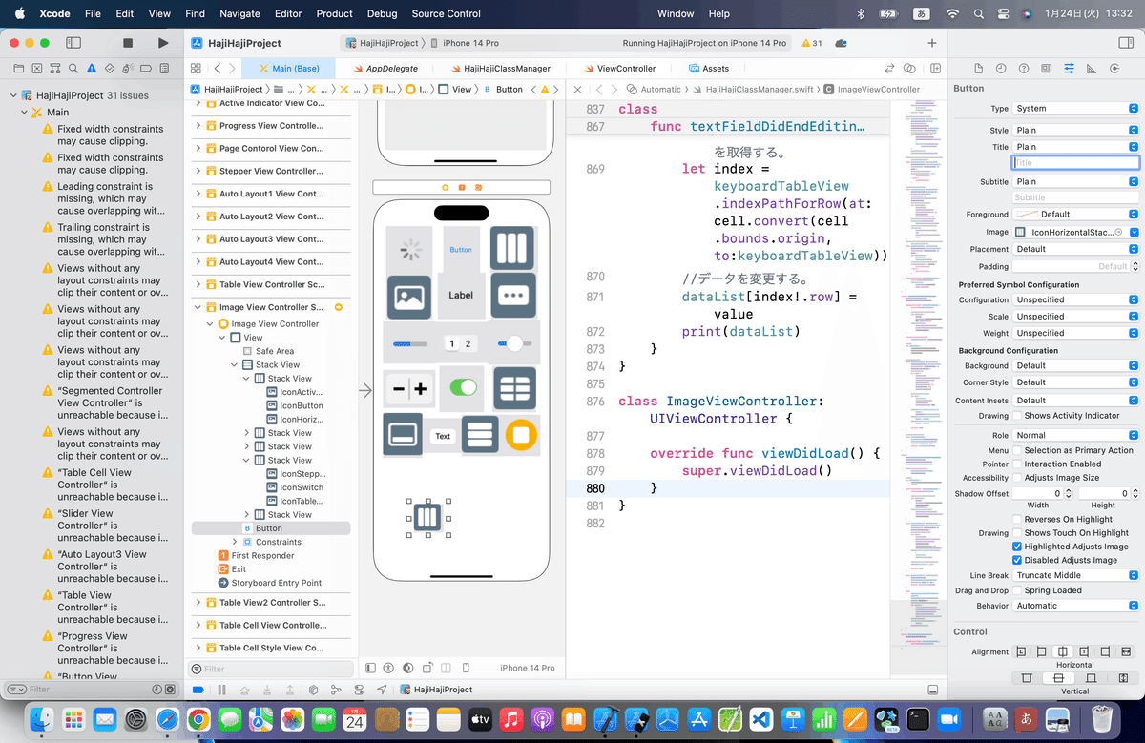
Task: Click the 31 warnings indicator in toolbar
Action: click(812, 43)
